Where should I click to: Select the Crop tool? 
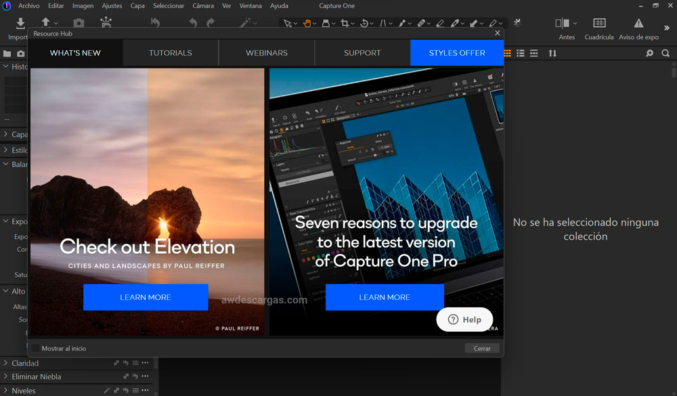(345, 23)
